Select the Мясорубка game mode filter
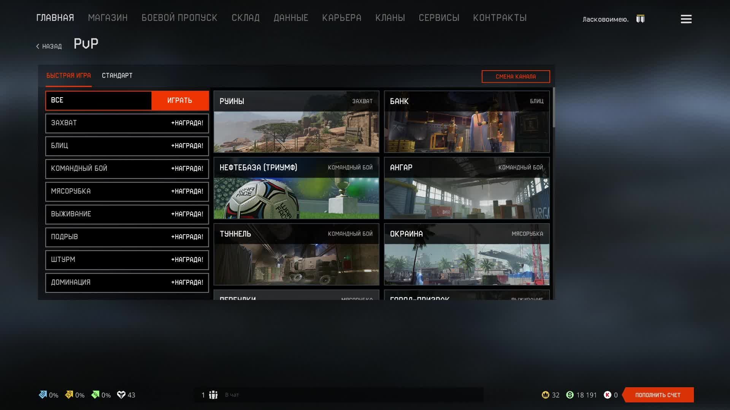This screenshot has width=730, height=410. pyautogui.click(x=127, y=191)
